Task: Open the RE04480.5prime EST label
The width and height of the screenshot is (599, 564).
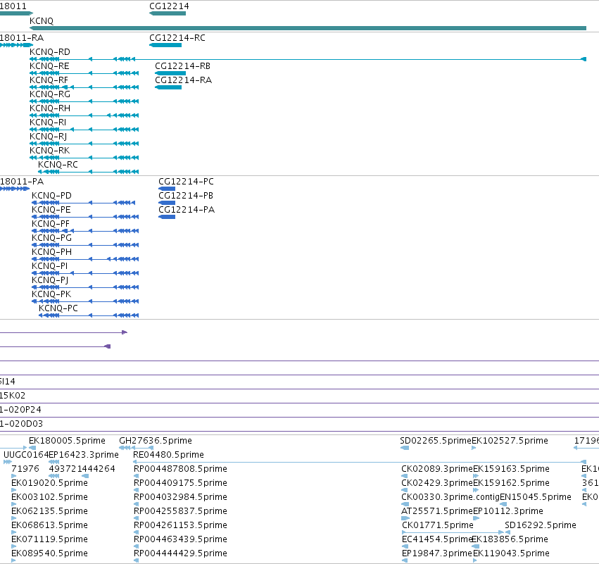Action: tap(168, 455)
